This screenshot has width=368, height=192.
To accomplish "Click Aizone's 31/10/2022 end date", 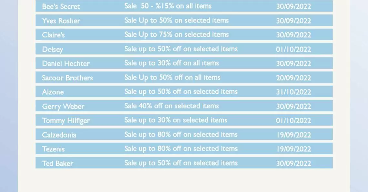I will 293,92.
